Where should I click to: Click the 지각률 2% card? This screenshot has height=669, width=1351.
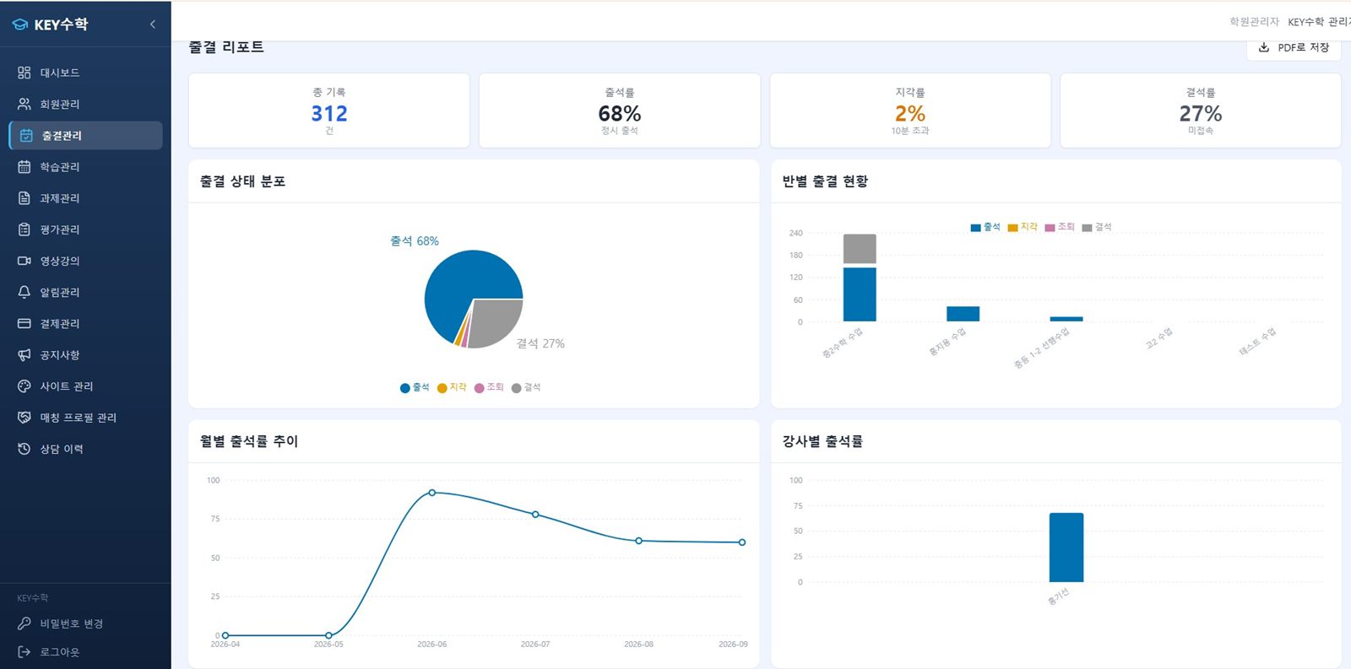pyautogui.click(x=910, y=111)
